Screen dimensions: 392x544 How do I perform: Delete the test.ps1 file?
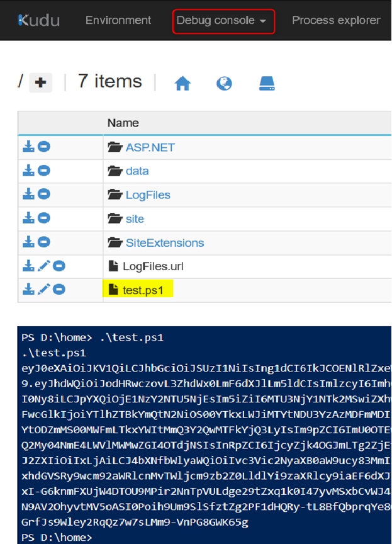coord(59,289)
